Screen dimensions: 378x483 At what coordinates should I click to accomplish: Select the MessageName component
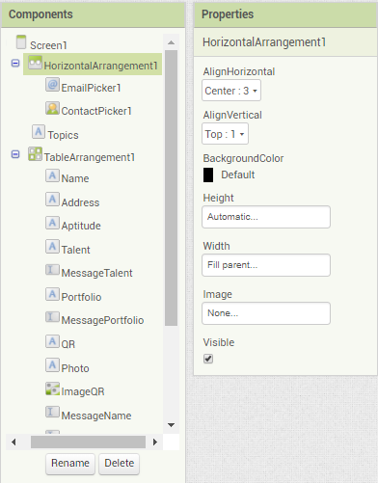96,416
